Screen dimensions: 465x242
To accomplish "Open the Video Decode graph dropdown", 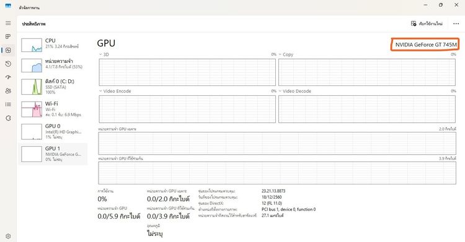I will click(x=295, y=91).
